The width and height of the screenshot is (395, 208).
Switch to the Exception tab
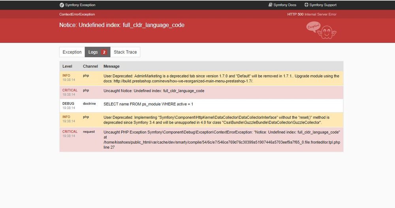72,52
